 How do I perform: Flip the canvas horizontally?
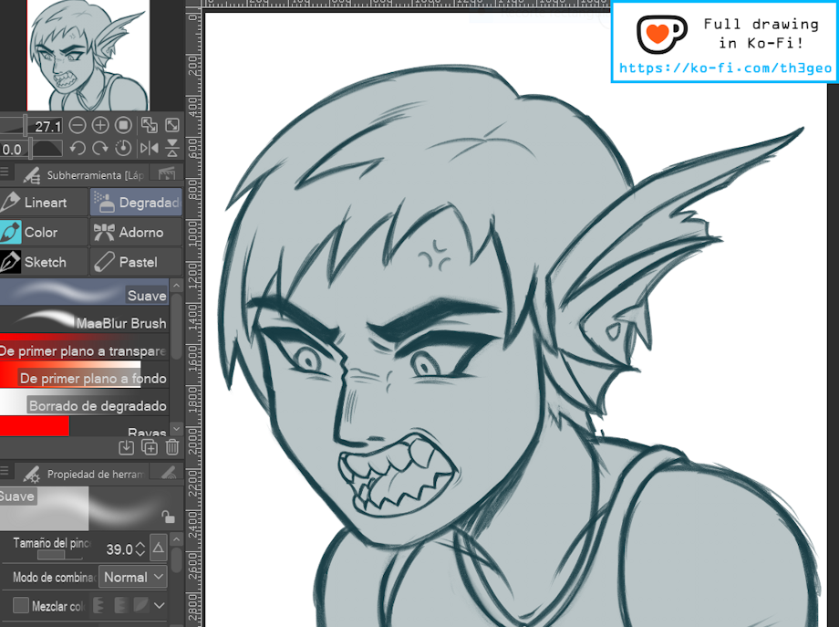149,148
